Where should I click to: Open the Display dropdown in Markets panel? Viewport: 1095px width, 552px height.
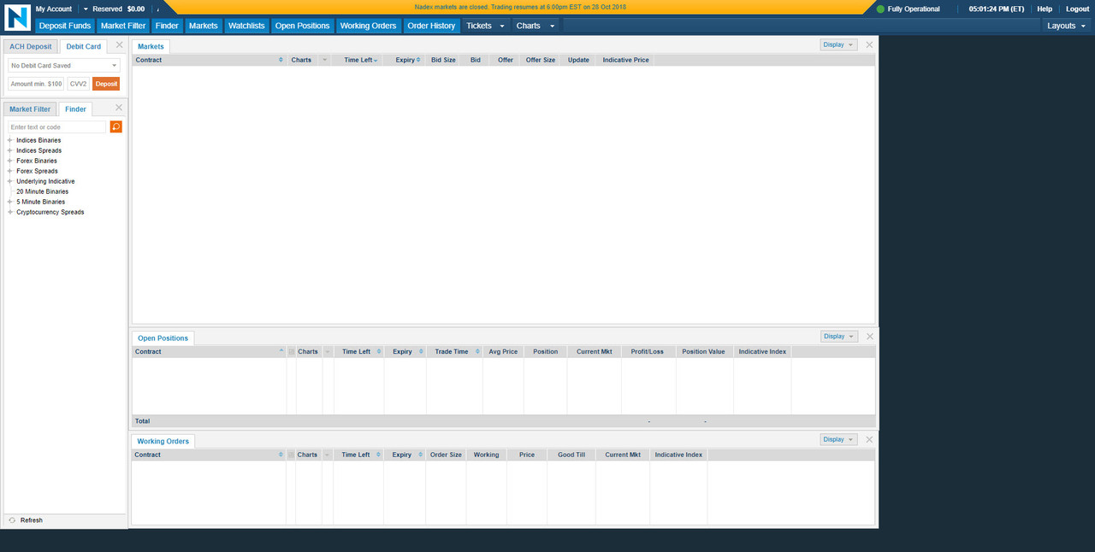[x=838, y=45]
